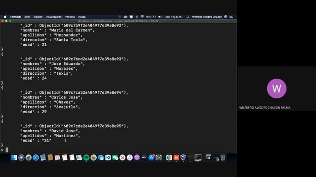Open the monitor app icon next to Terminal
The image size is (316, 177).
point(198,157)
